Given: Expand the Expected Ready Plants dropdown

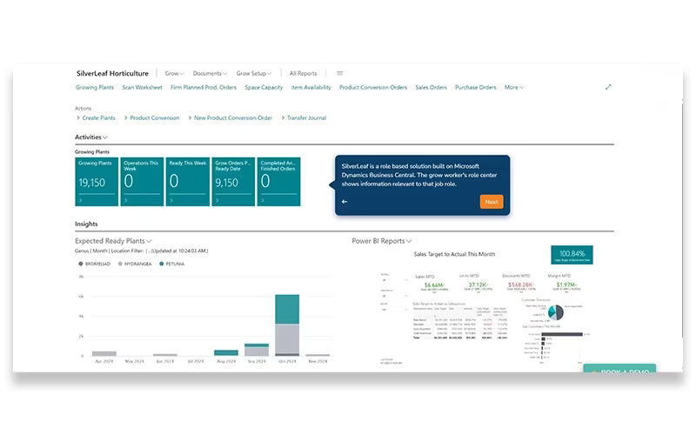Looking at the screenshot, I should coord(113,241).
